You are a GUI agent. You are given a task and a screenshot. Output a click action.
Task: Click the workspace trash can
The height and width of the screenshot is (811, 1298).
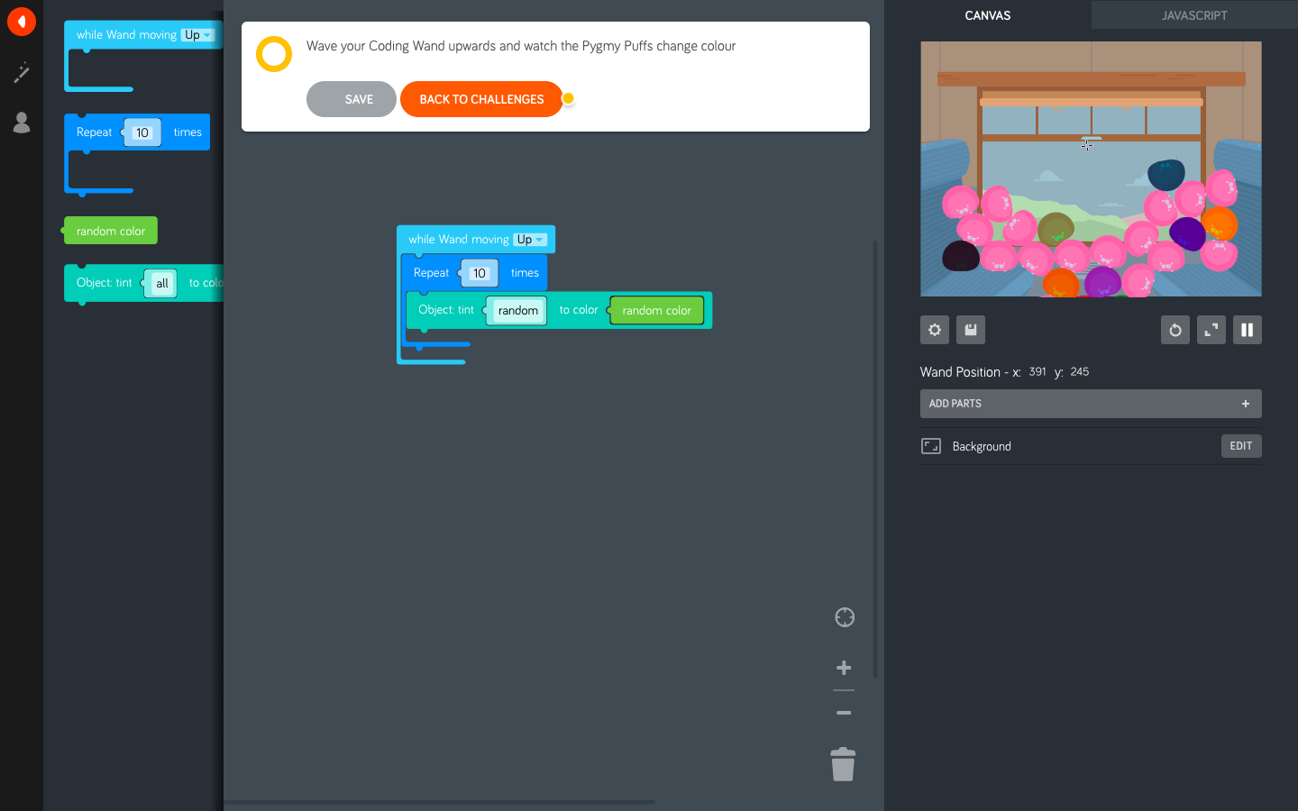[x=843, y=764]
